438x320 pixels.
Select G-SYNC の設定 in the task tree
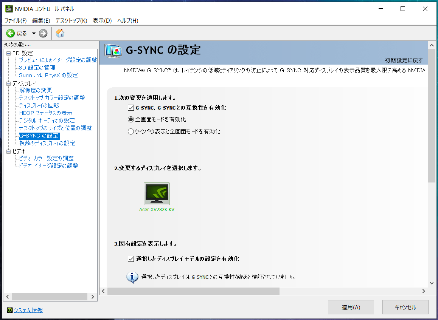[x=39, y=136]
